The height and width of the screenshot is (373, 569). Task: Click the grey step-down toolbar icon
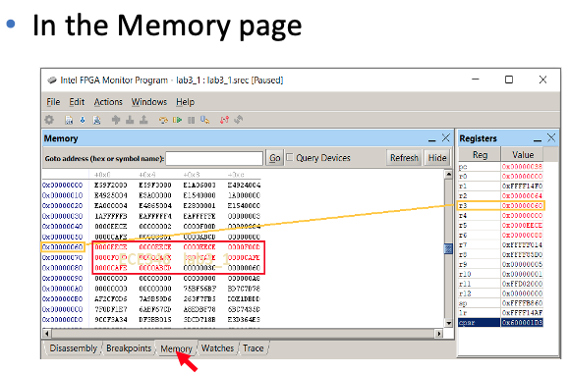pyautogui.click(x=130, y=120)
